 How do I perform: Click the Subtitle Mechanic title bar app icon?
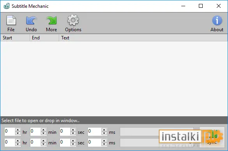coord(7,6)
